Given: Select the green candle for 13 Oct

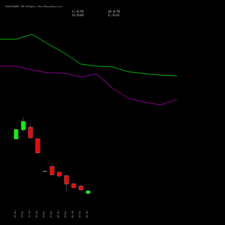Looking at the screenshot, I should tap(23, 126).
